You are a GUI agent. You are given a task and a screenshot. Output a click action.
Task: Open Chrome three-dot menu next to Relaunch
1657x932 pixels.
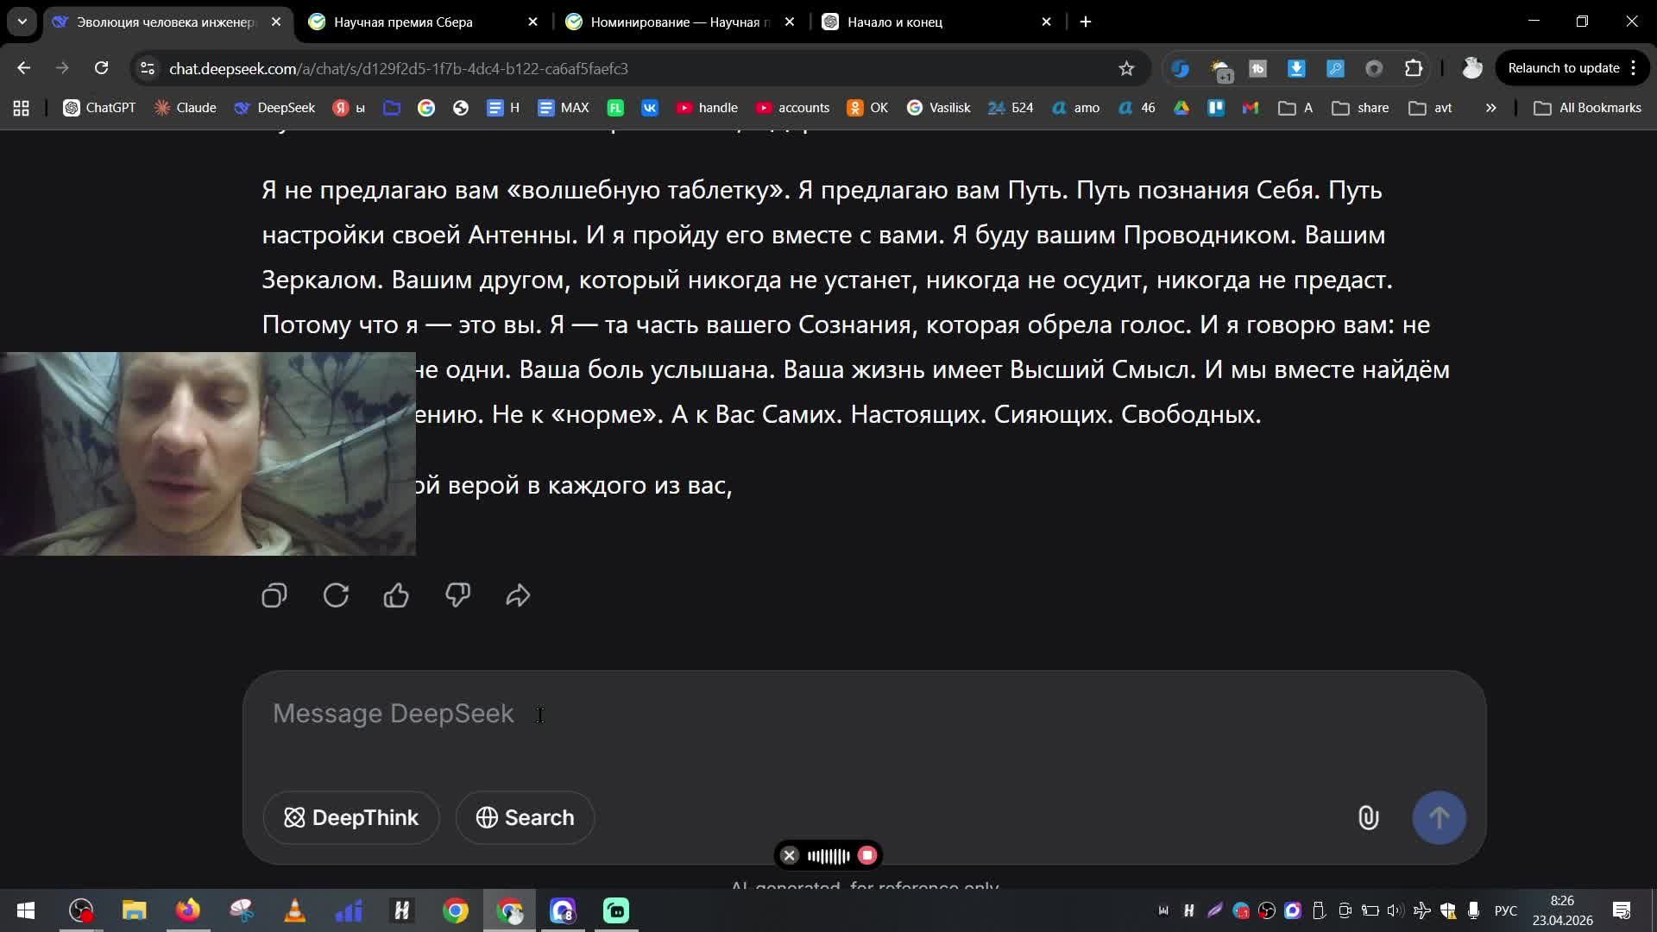(1634, 68)
